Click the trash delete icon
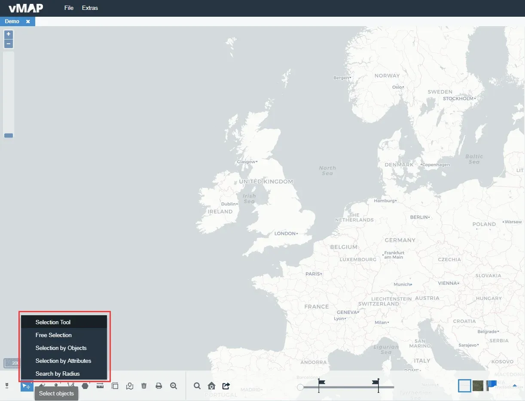 144,386
